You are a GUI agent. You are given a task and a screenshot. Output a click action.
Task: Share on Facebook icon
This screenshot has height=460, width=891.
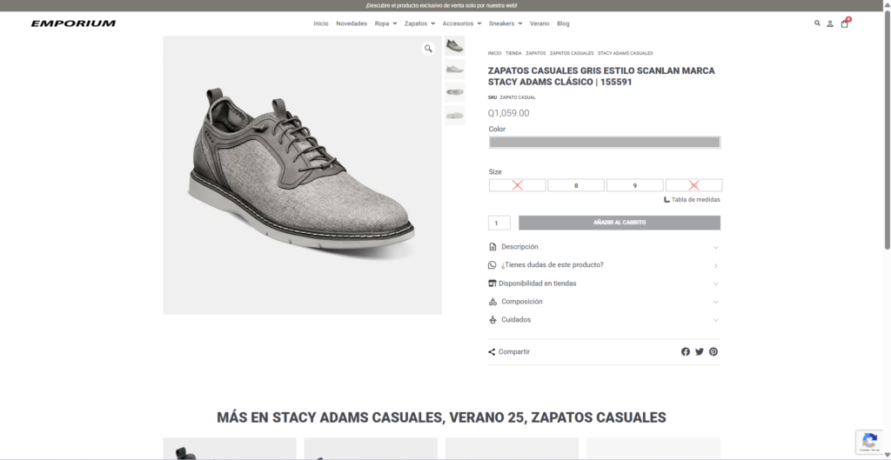click(x=686, y=351)
